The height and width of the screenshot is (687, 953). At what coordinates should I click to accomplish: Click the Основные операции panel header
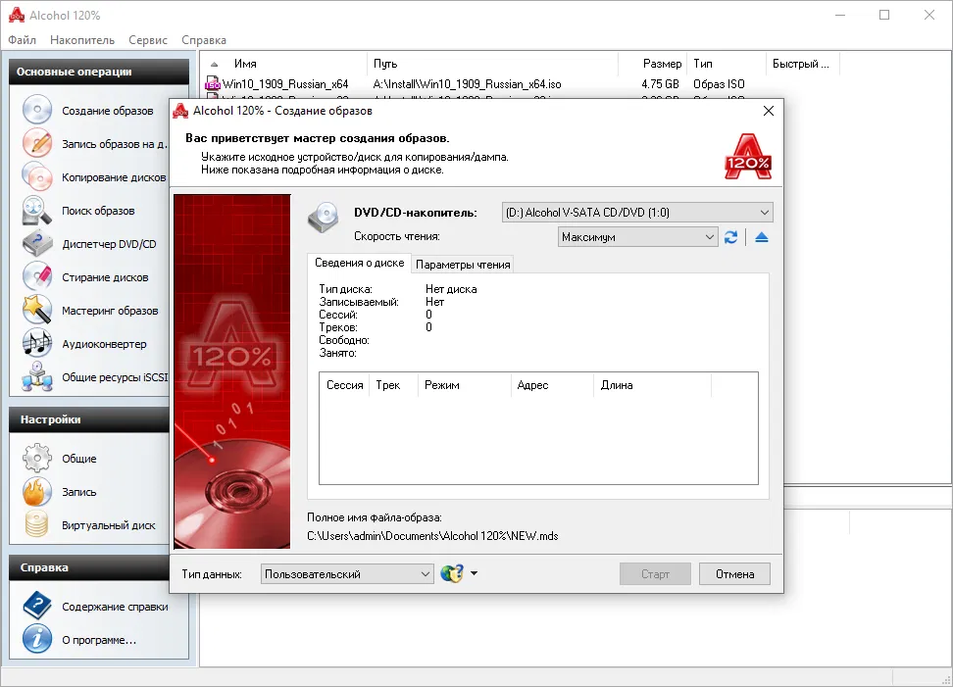point(99,72)
